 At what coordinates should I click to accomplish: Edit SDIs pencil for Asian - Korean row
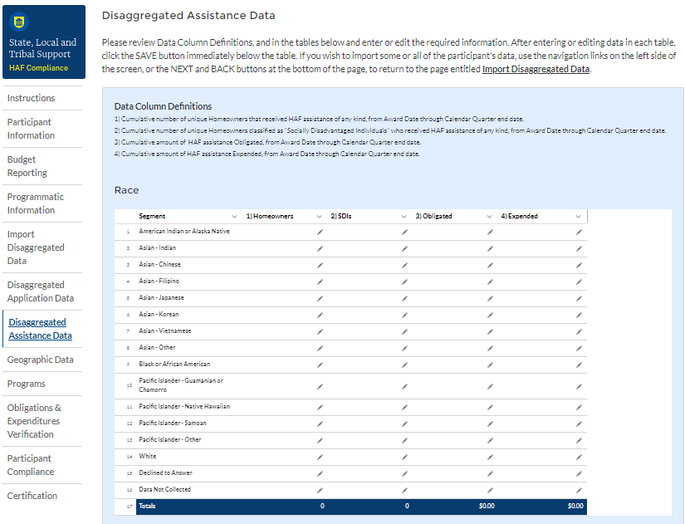point(404,315)
